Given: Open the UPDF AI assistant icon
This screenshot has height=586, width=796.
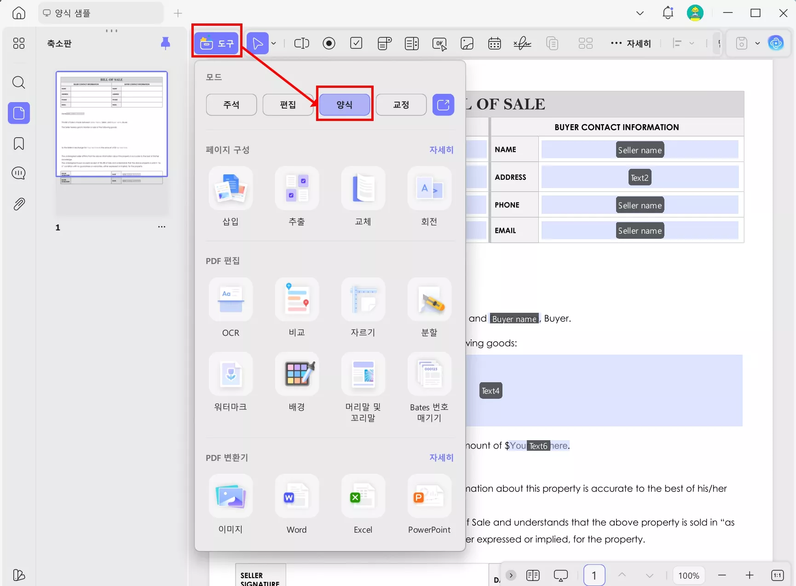Looking at the screenshot, I should click(x=776, y=43).
